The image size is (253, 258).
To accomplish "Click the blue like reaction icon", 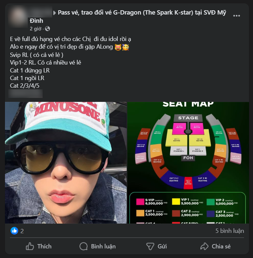I will pos(14,231).
